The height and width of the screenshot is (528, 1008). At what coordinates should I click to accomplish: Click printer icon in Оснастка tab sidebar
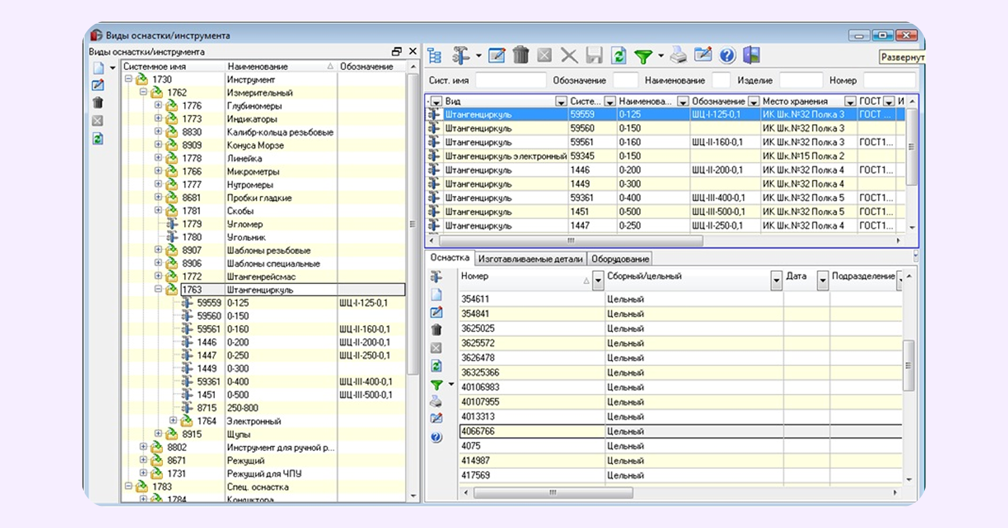[436, 402]
